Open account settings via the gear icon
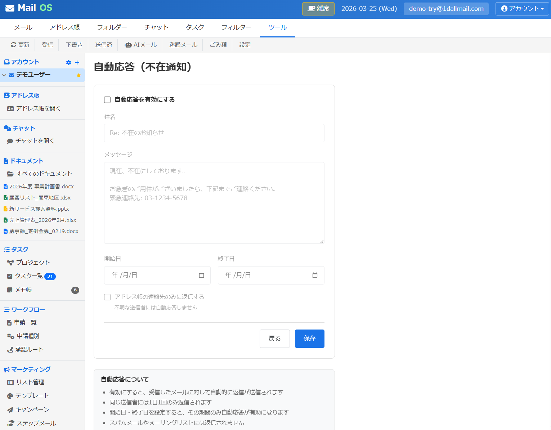Image resolution: width=551 pixels, height=430 pixels. pos(68,62)
